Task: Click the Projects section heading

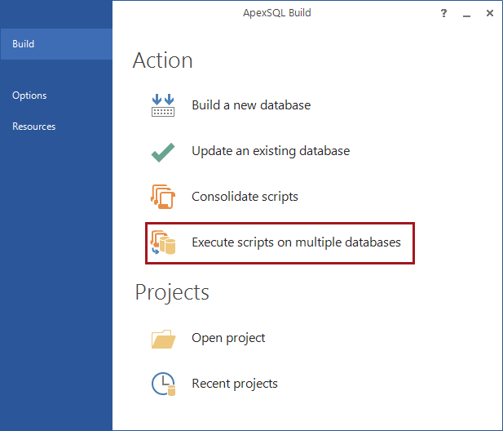Action: 172,293
